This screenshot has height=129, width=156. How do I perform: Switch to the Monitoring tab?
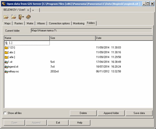coord(79,23)
